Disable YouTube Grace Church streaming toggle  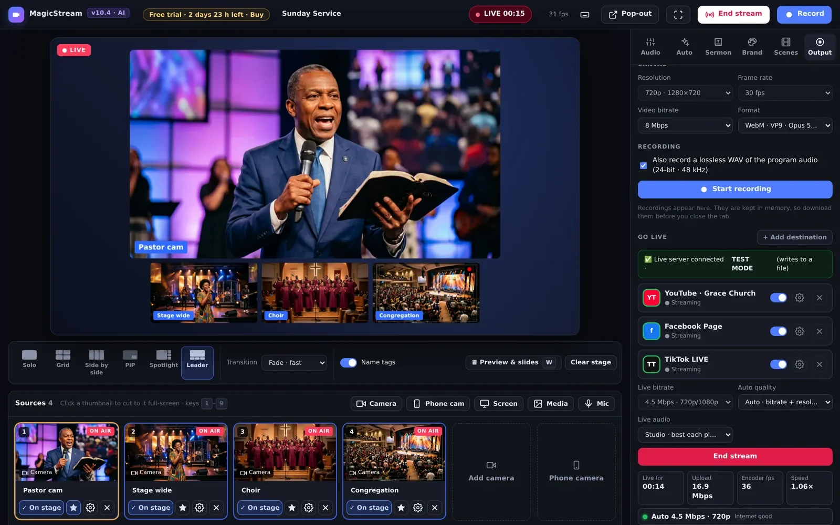779,298
